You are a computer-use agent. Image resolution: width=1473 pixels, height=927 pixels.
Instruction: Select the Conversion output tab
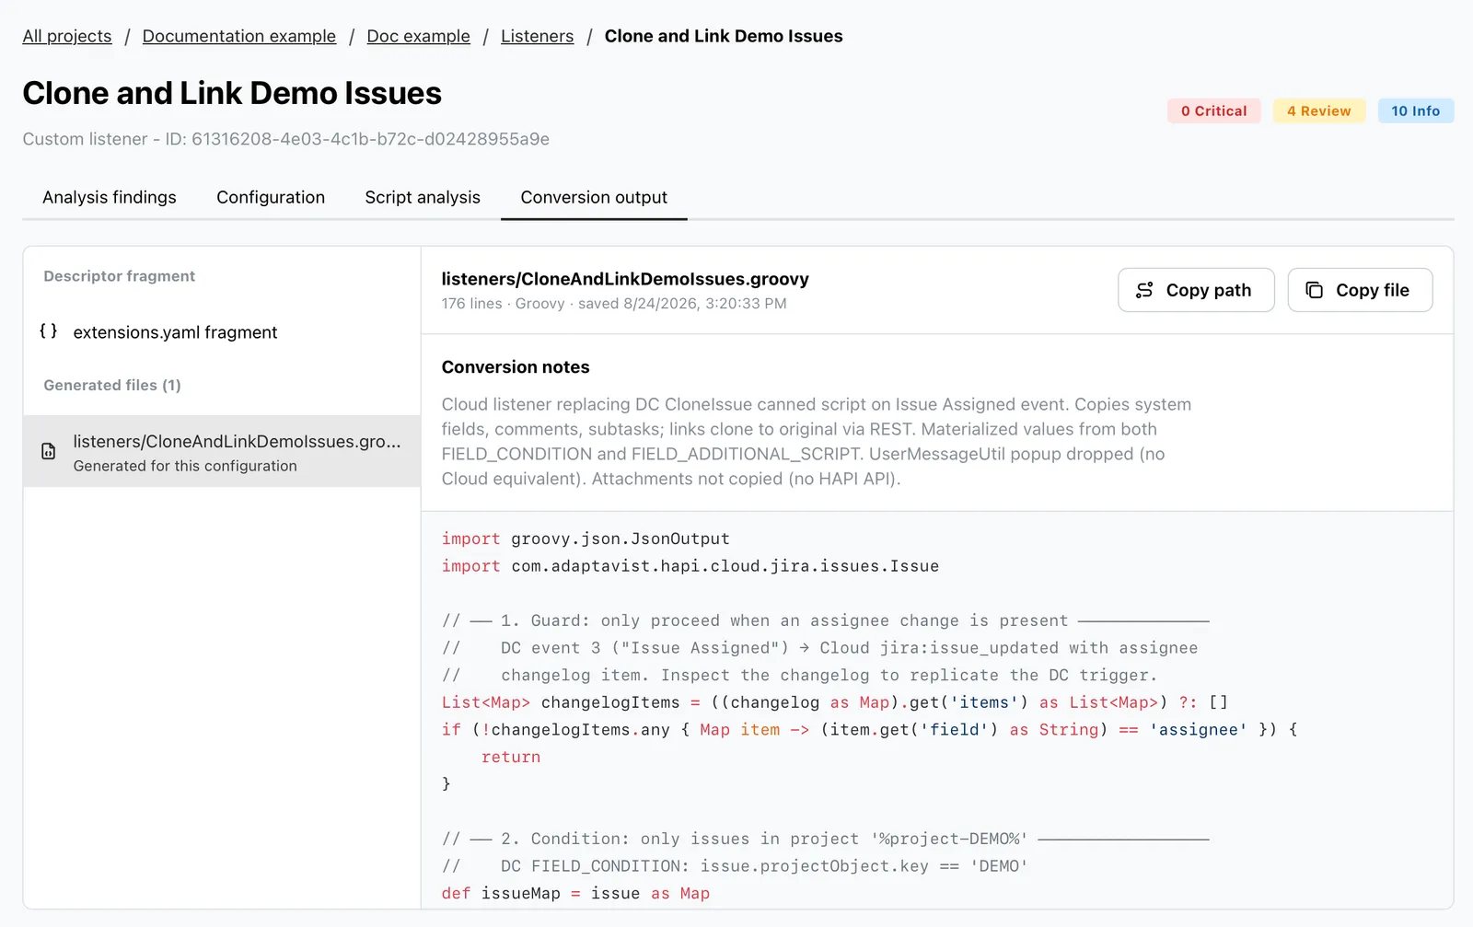point(594,197)
